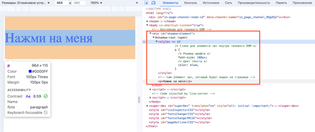Click the green contrast checkmark icon
315x132 pixels.
pos(46,96)
